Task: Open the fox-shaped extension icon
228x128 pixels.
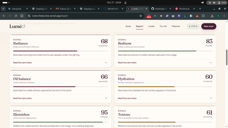Action: tap(197, 16)
